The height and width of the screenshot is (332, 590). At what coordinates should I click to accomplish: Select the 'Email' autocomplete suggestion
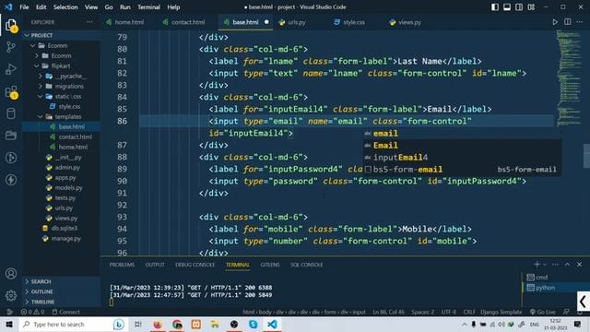point(462,146)
